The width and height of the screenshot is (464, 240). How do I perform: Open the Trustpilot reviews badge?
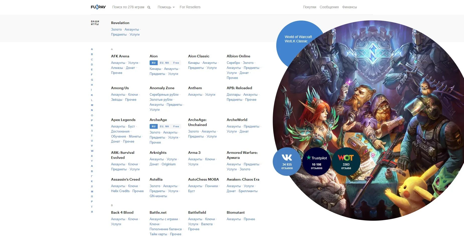coord(317,162)
